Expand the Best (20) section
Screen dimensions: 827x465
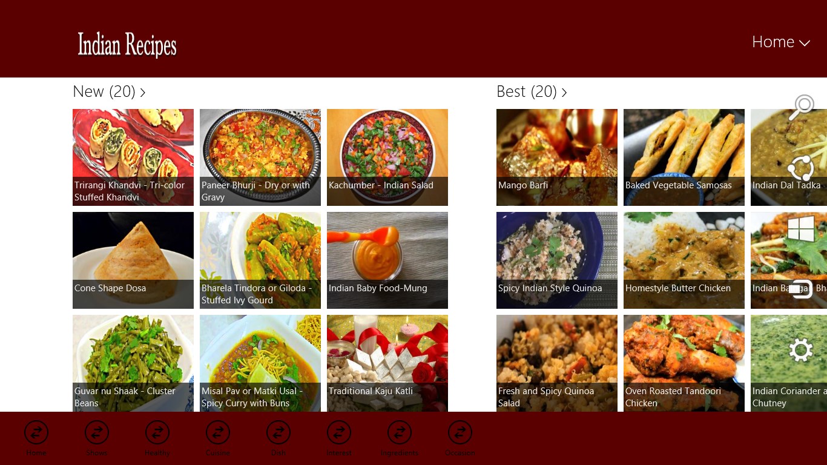[532, 91]
